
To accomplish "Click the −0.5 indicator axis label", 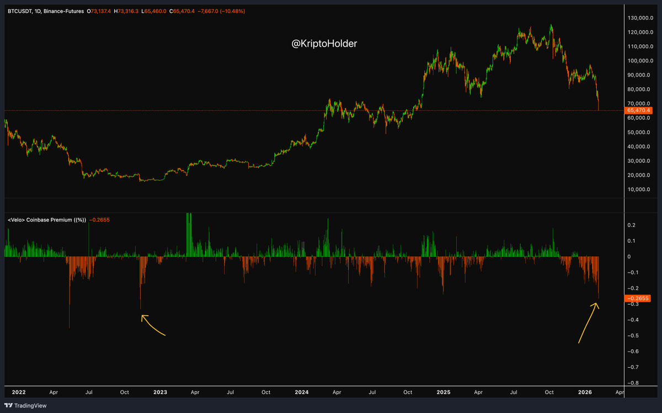I will (633, 336).
